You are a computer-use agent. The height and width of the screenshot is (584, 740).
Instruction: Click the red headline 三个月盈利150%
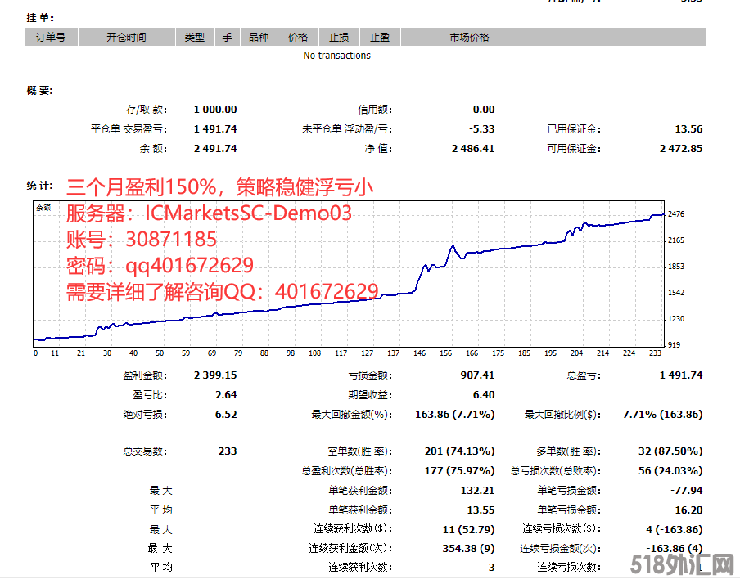141,187
